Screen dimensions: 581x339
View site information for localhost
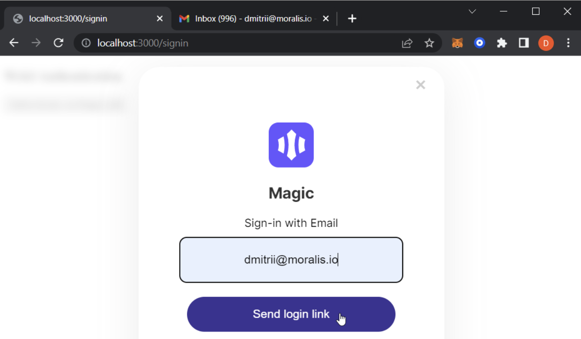coord(86,43)
